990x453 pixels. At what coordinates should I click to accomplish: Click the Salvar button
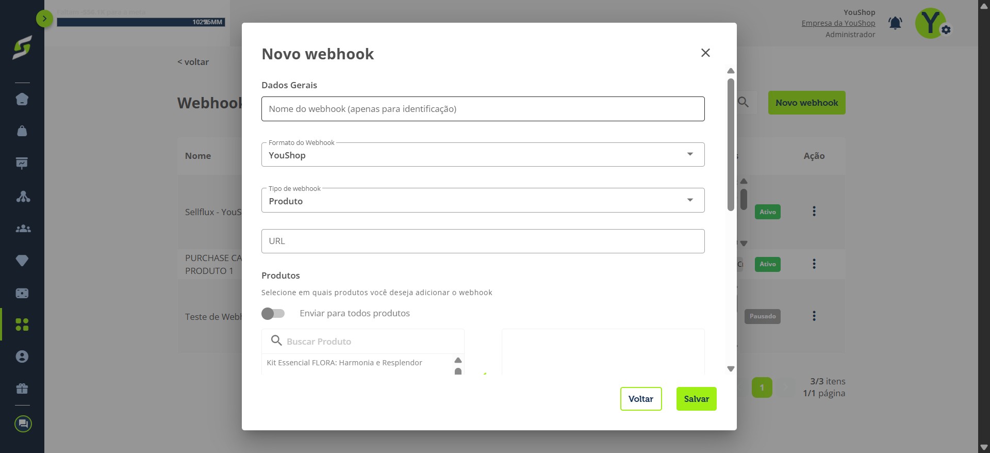coord(697,399)
